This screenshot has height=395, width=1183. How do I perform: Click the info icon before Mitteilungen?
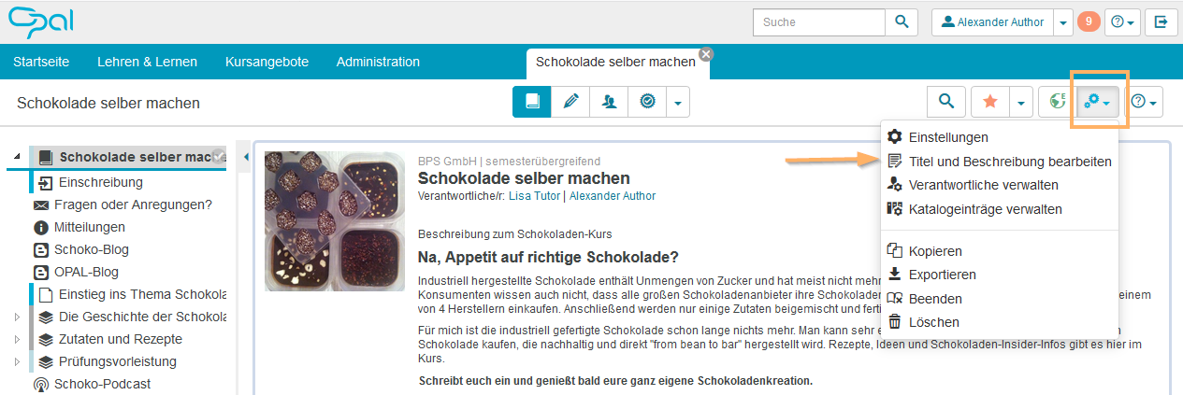pos(41,227)
